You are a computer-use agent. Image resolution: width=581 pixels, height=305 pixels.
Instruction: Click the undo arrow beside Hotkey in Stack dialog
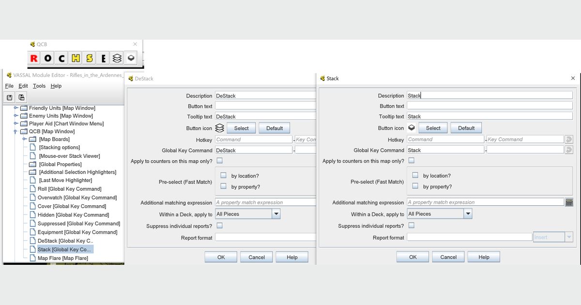click(x=569, y=139)
